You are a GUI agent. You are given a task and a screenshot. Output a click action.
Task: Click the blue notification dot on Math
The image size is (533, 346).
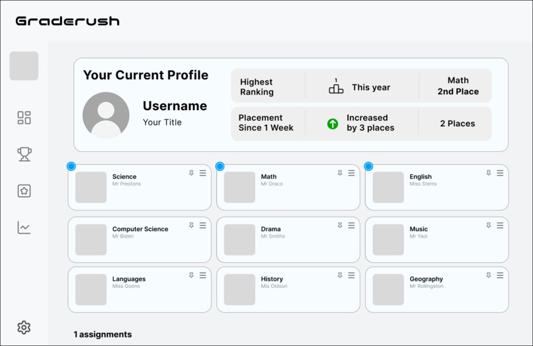(x=220, y=166)
